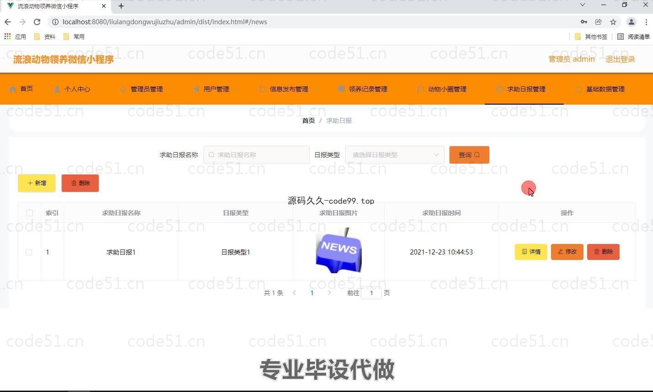Open the apps grid shortcut 应用
This screenshot has height=392, width=653.
click(x=15, y=37)
